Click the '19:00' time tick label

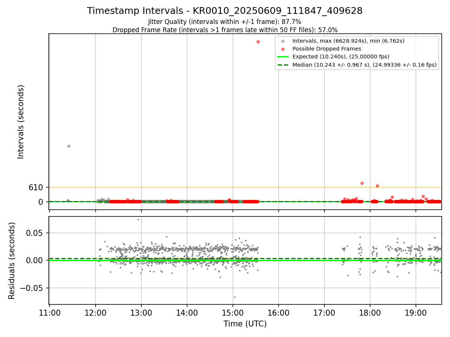pos(416,313)
